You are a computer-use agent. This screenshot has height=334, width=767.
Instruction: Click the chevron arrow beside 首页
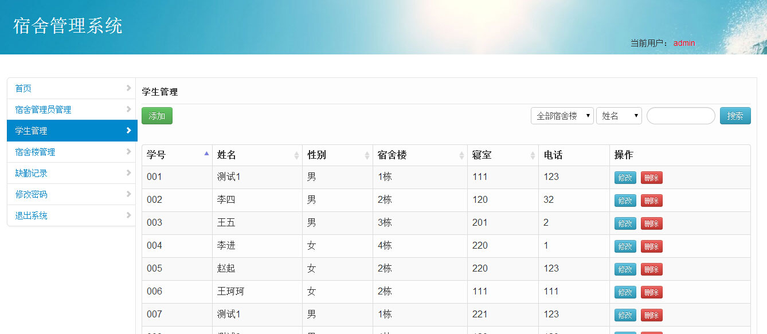tap(130, 88)
